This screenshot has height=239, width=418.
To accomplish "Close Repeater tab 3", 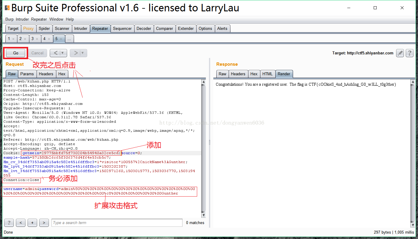I will (37, 39).
